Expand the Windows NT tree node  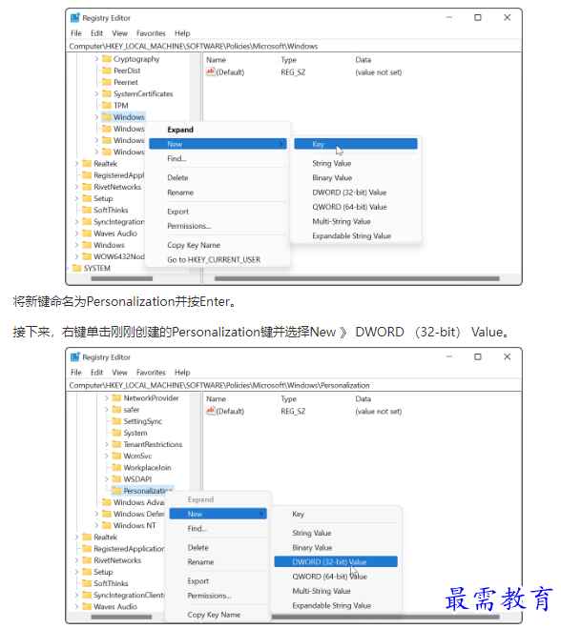click(x=96, y=525)
